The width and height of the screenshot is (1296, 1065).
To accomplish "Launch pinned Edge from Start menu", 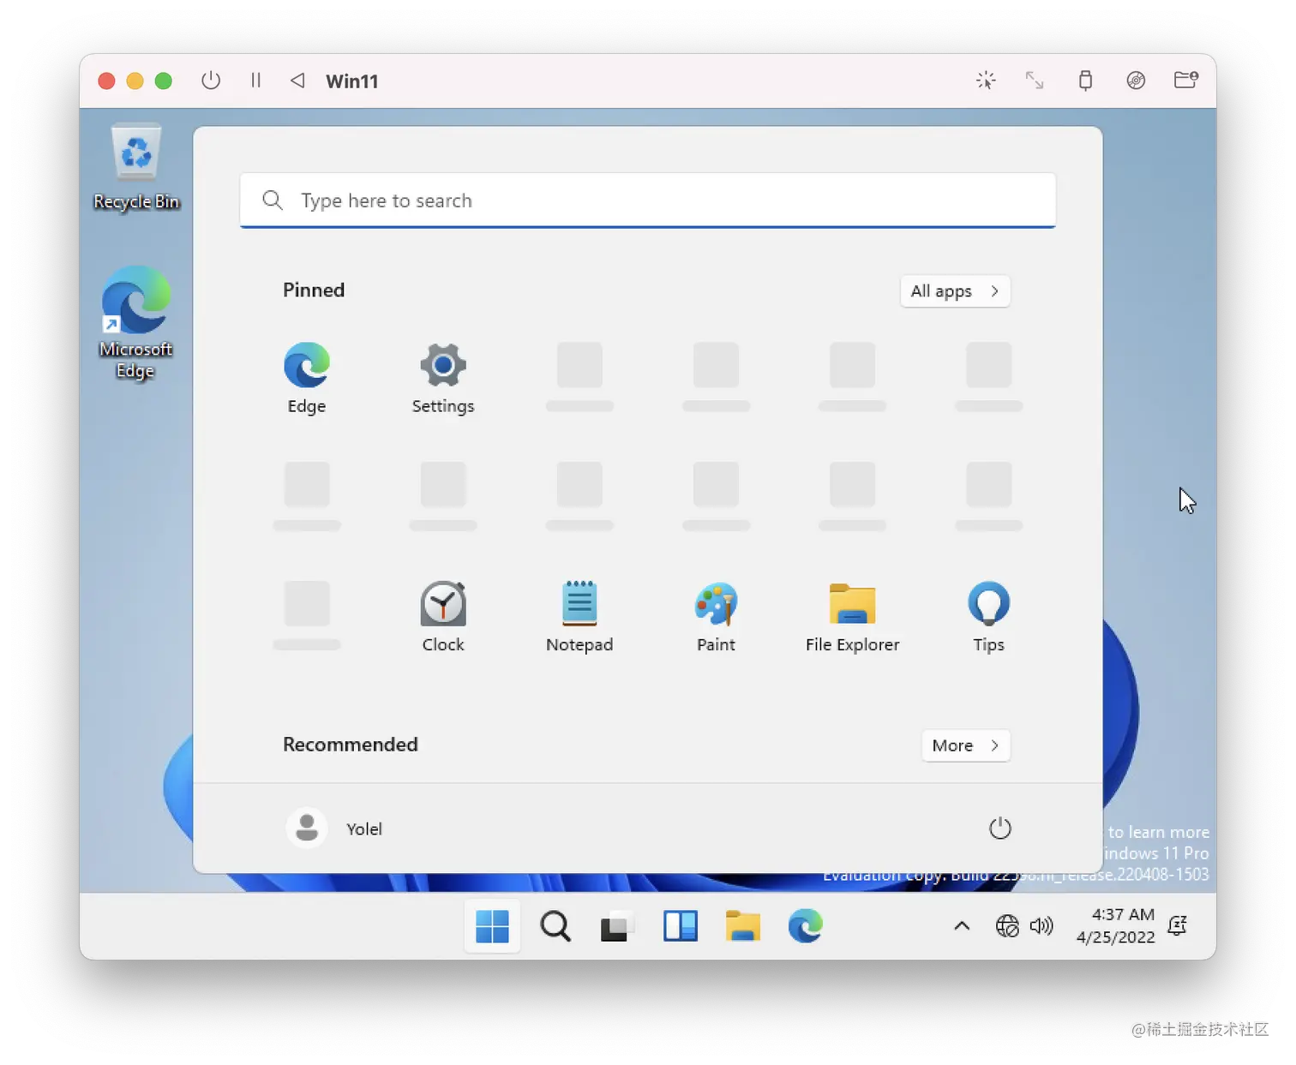I will (x=307, y=378).
